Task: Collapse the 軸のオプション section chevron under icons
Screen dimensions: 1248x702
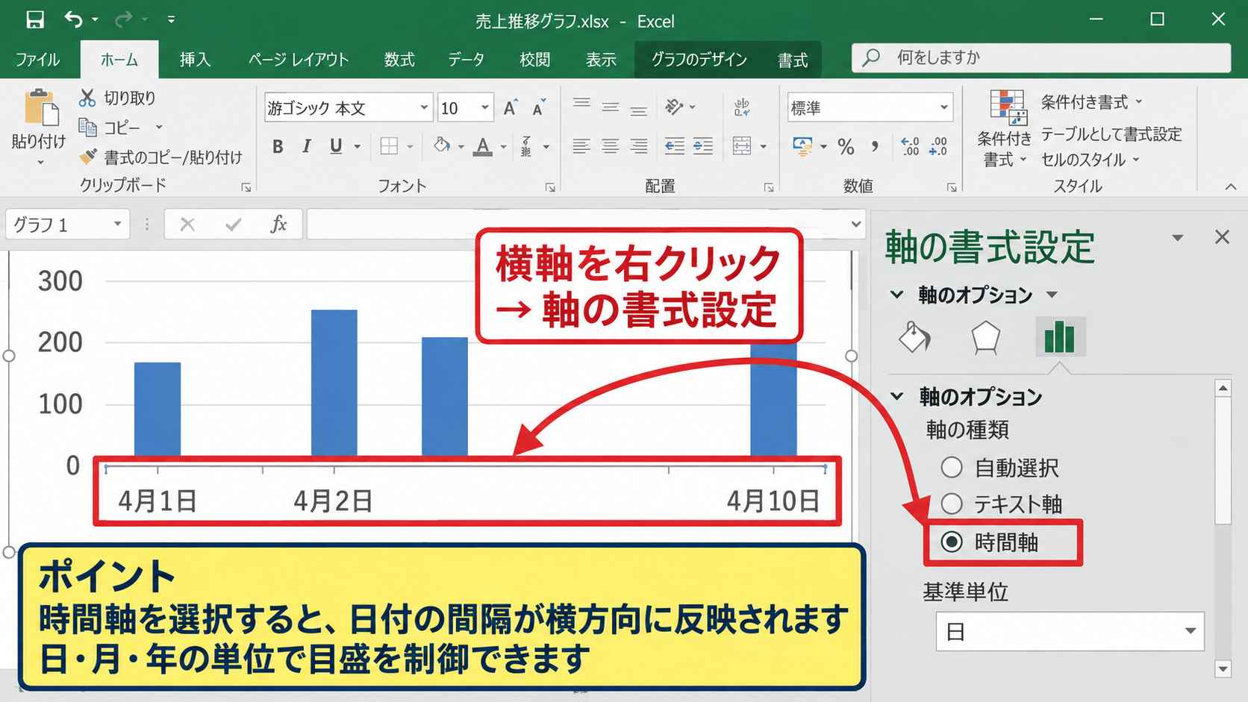Action: point(897,396)
